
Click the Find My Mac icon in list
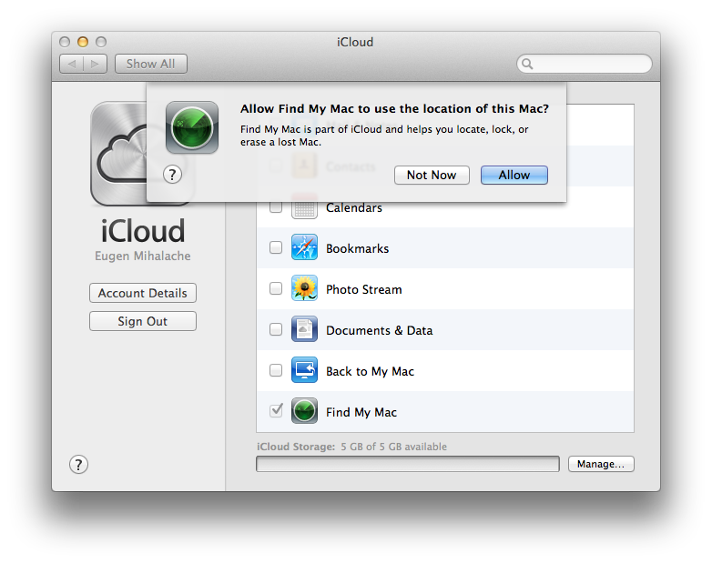tap(304, 411)
